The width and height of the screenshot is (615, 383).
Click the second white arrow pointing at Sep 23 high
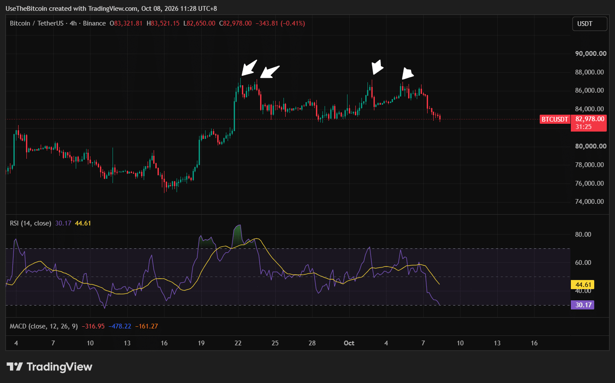(x=270, y=72)
